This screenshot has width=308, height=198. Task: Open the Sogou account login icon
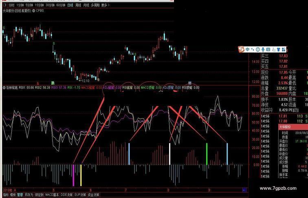(274, 50)
